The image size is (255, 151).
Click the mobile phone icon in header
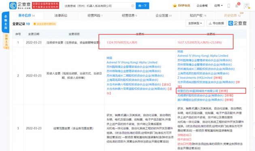tap(229, 6)
